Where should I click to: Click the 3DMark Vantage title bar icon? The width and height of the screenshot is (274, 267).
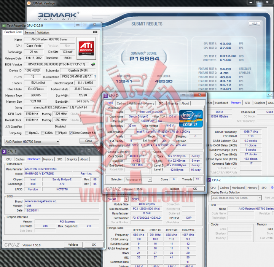(29, 3)
